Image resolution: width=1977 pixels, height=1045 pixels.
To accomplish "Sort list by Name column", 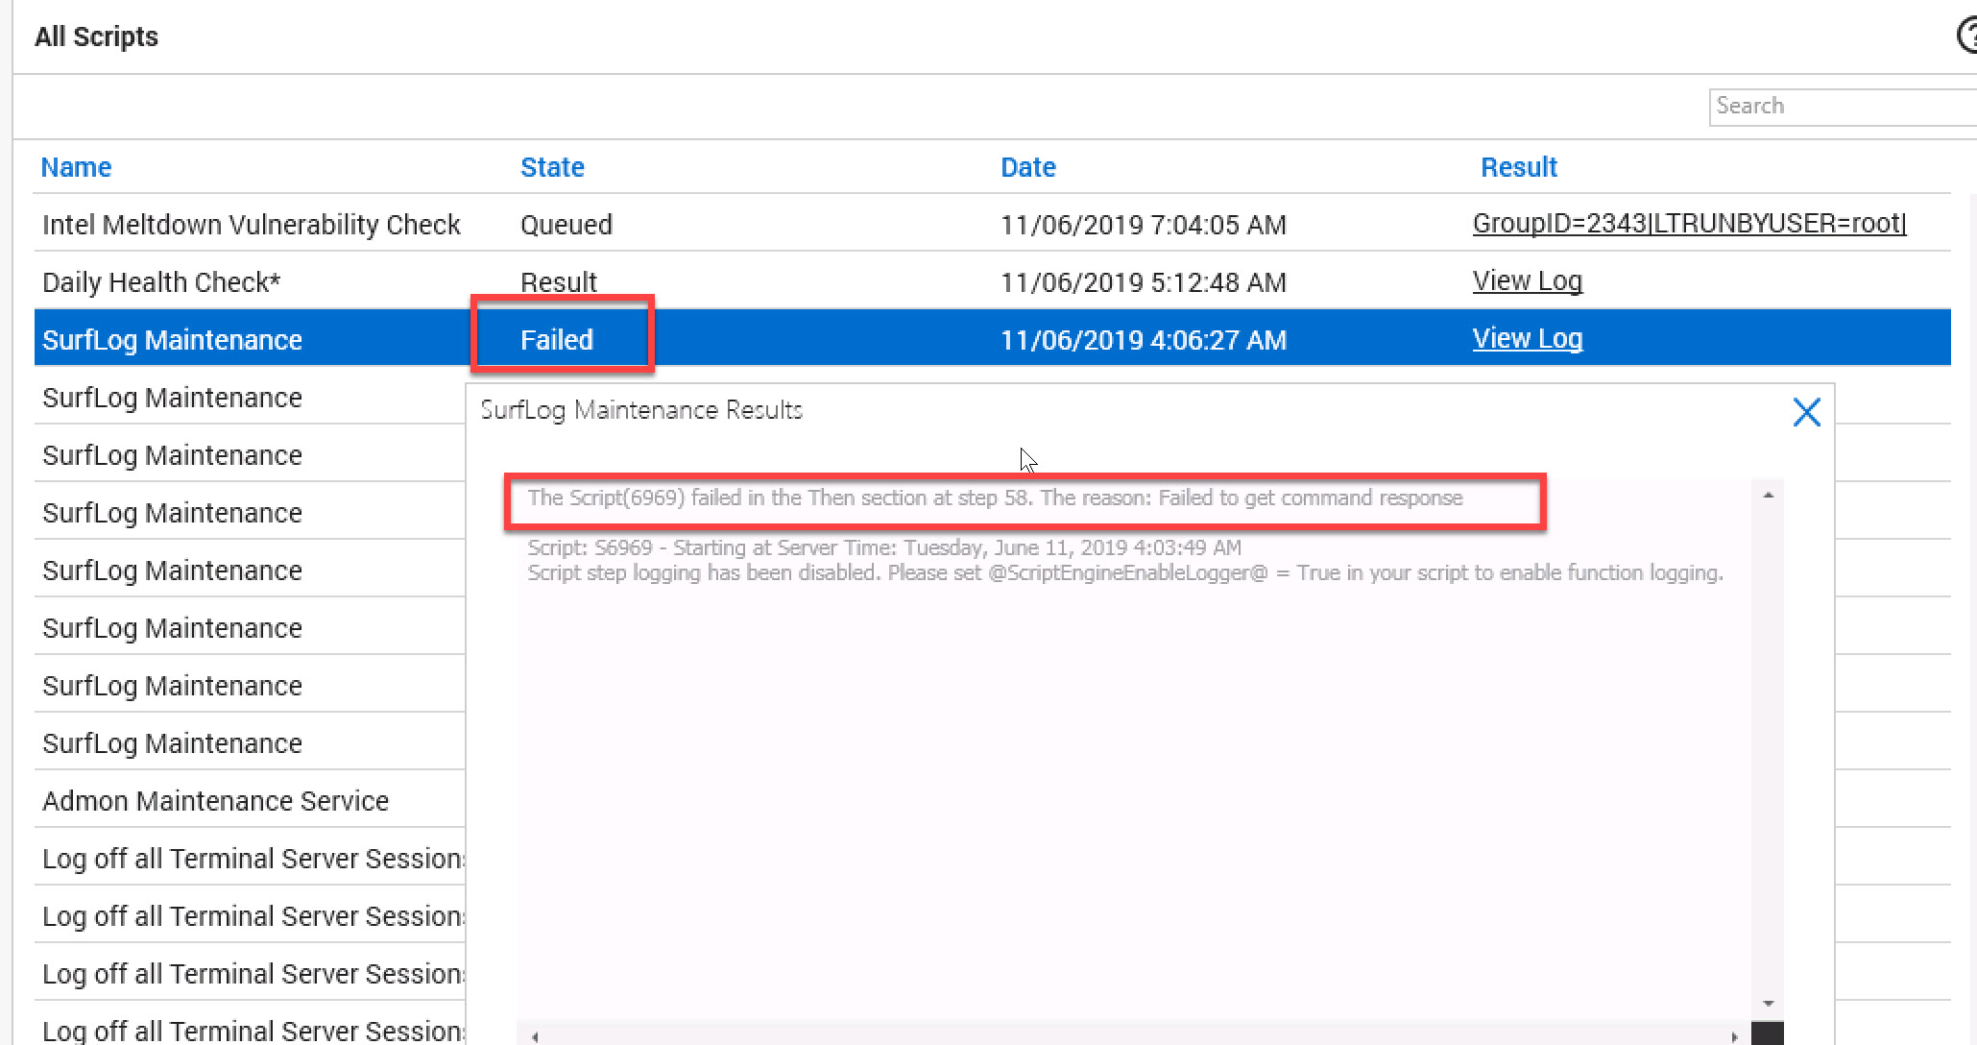I will click(76, 167).
